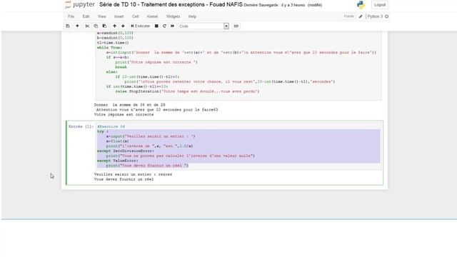
Task: Click output 'Vous devez fournir un réel'
Action: tap(124, 179)
